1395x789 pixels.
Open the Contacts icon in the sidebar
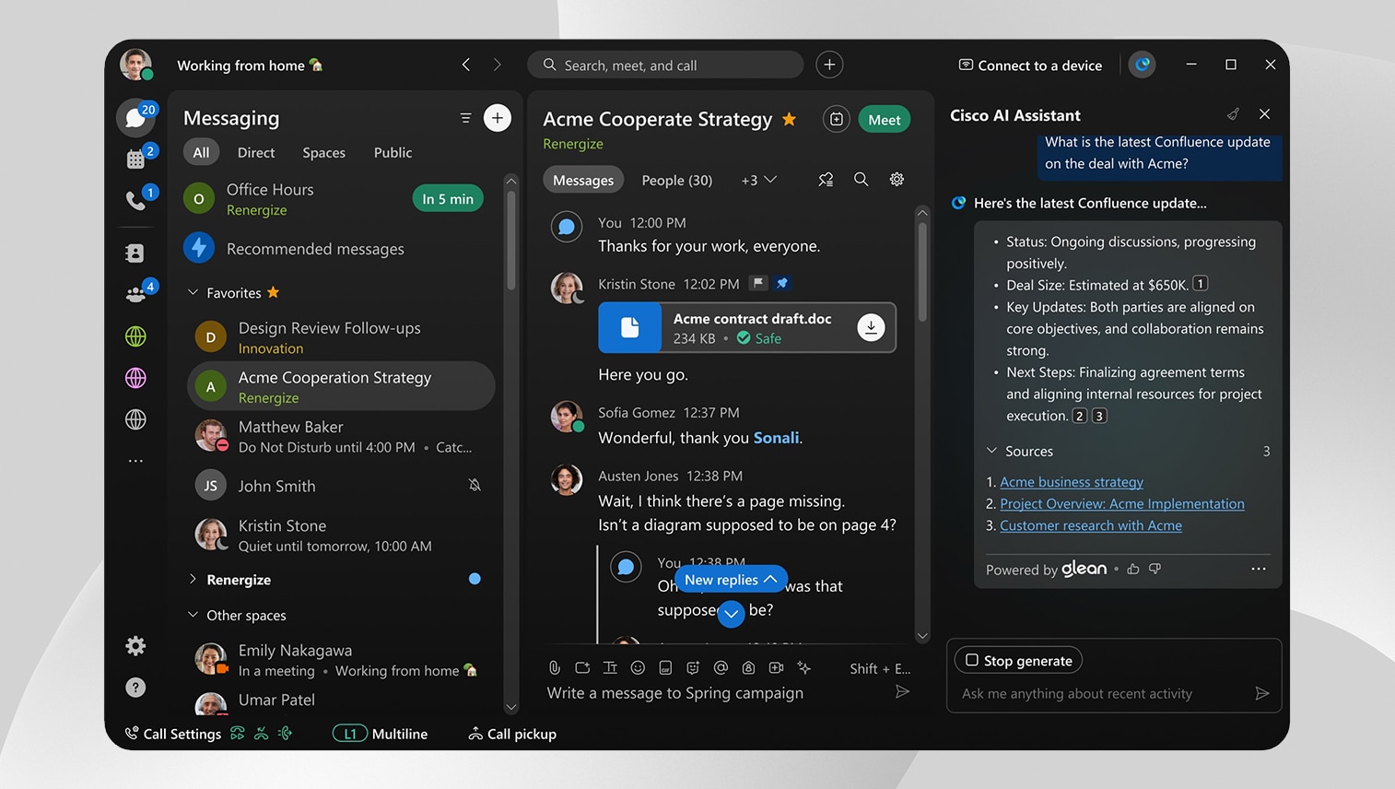[x=135, y=253]
